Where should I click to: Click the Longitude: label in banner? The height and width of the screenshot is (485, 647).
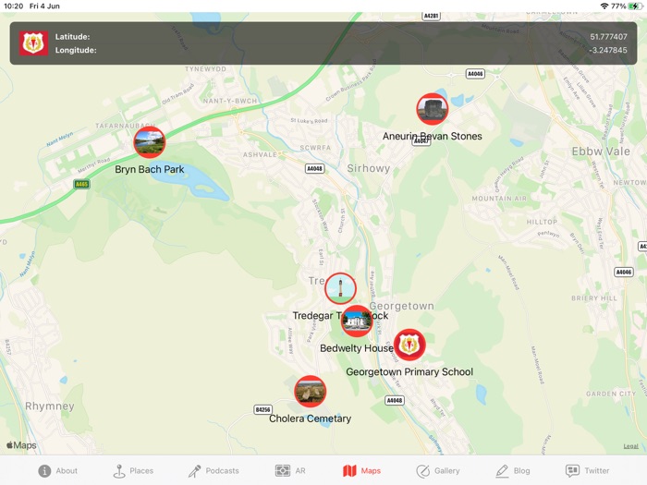(x=76, y=50)
